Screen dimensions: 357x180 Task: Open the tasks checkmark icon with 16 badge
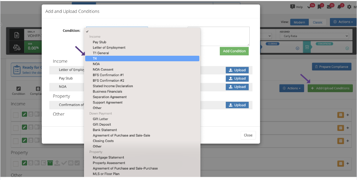click(310, 7)
